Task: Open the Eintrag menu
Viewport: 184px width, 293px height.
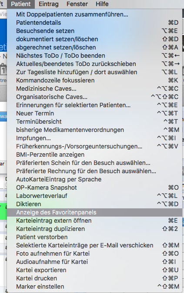Action: 48,4
